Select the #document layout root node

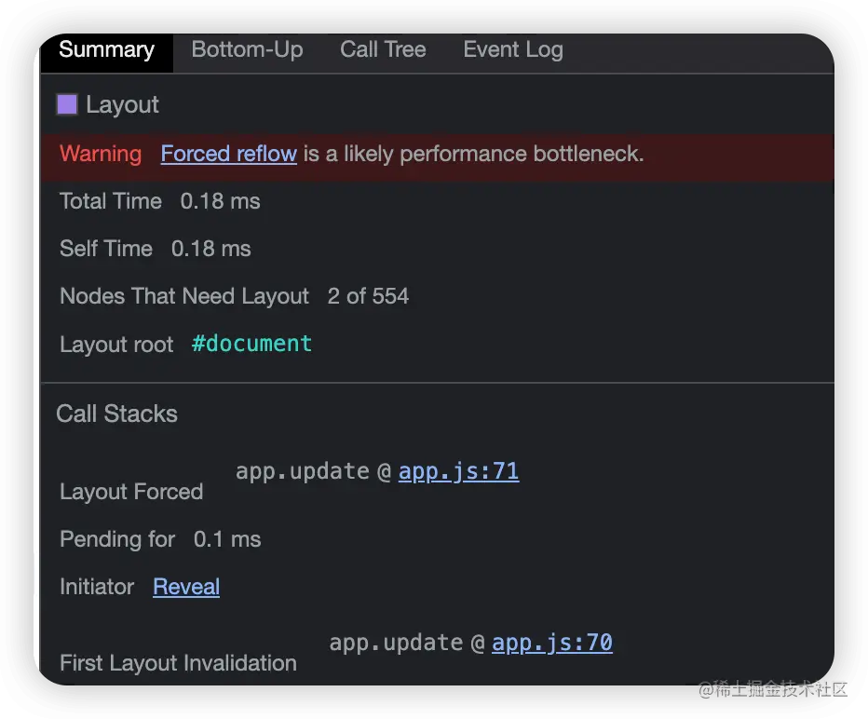pos(251,344)
